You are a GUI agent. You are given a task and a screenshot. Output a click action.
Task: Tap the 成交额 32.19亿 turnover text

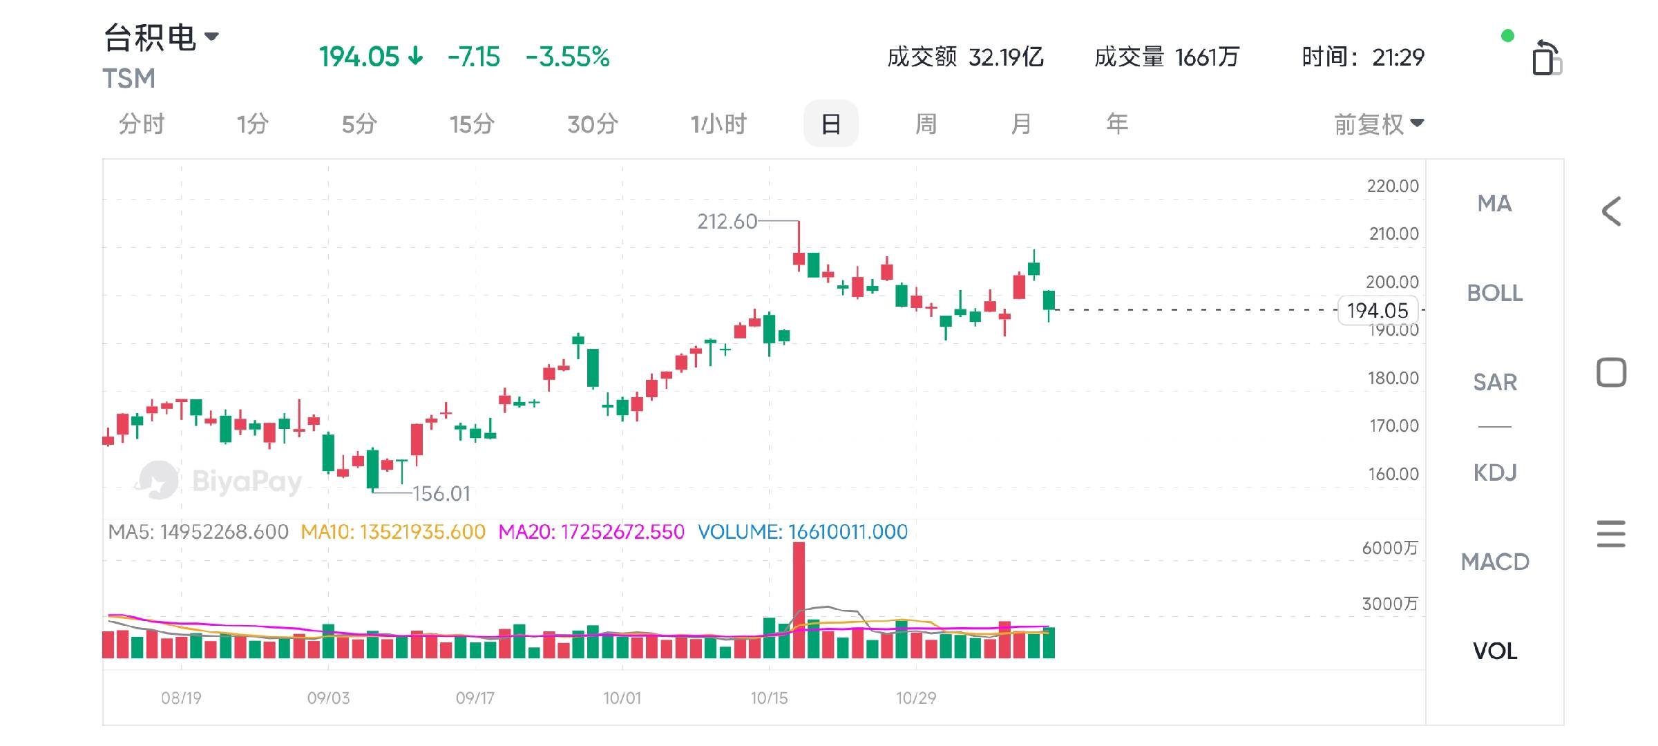[x=965, y=57]
